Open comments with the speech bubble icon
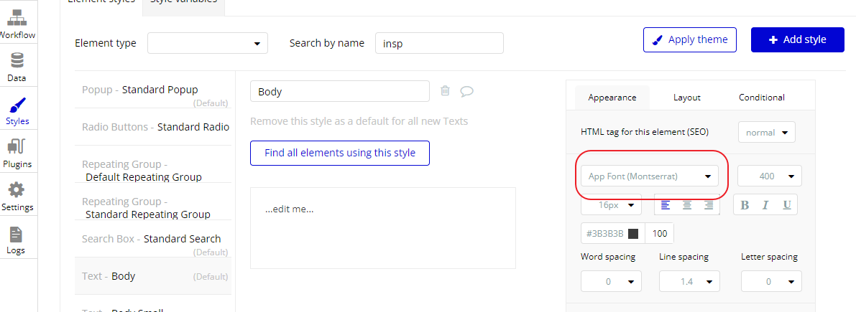Screen dimensions: 856x312 [x=467, y=91]
